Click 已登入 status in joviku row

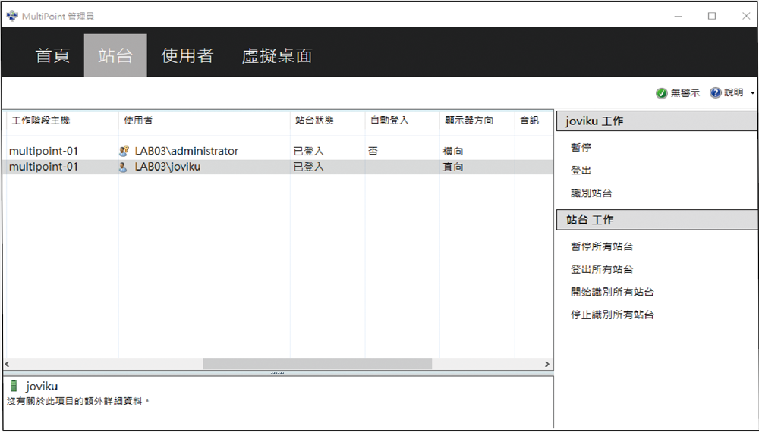coord(308,167)
